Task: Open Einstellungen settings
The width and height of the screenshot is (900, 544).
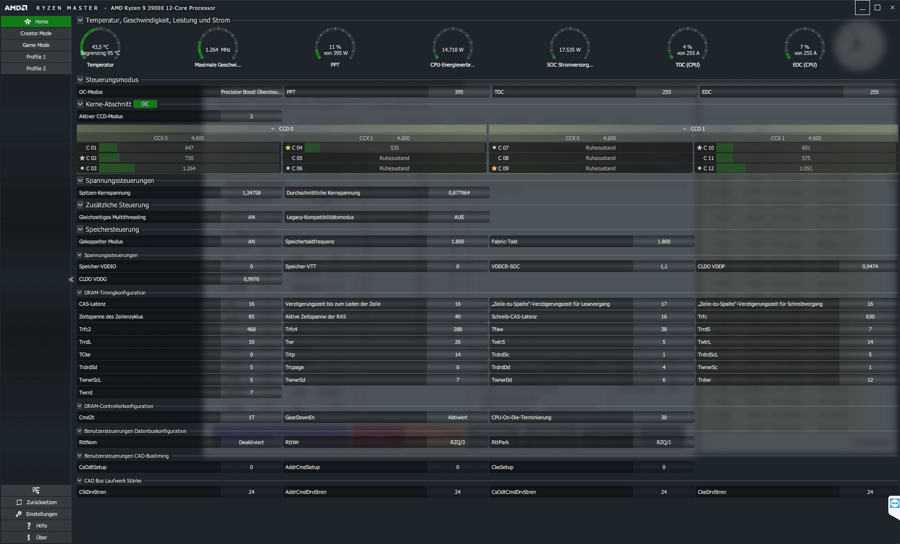Action: 36,514
